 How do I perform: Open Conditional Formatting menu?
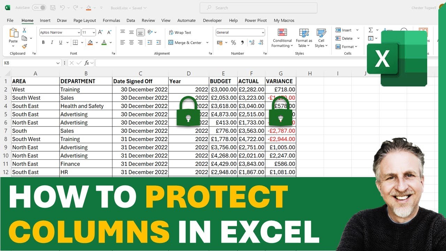282,38
